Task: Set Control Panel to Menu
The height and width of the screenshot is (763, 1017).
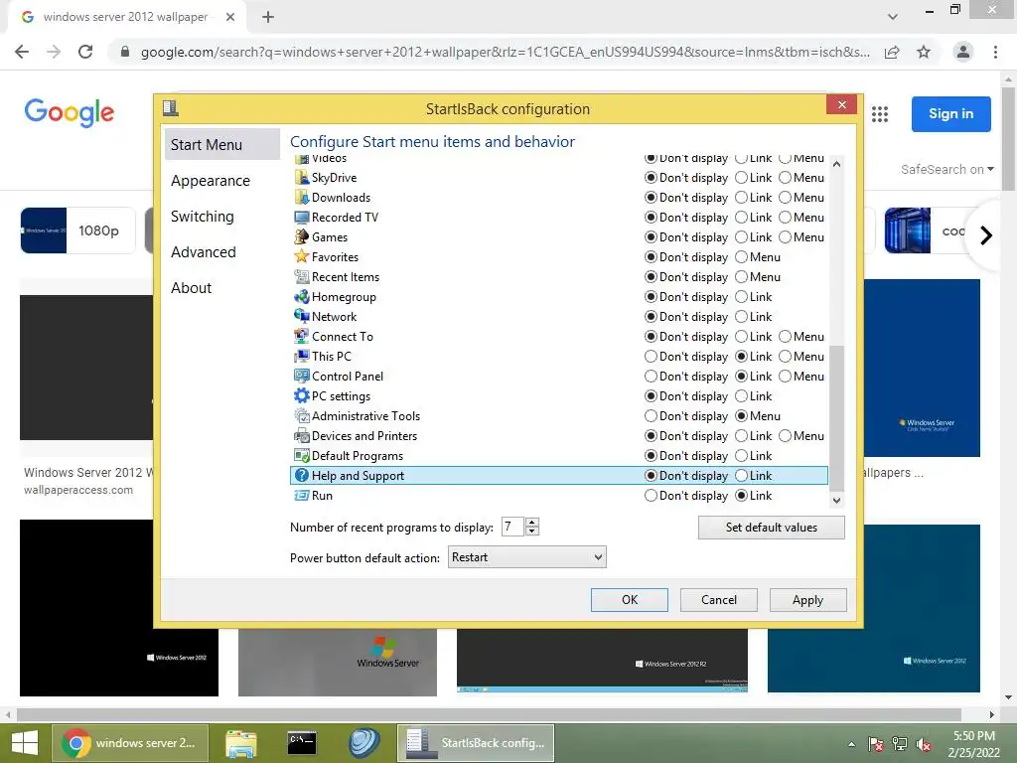Action: [x=785, y=377]
